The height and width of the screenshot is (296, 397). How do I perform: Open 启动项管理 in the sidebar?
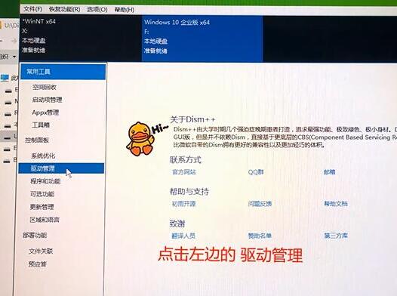point(47,100)
